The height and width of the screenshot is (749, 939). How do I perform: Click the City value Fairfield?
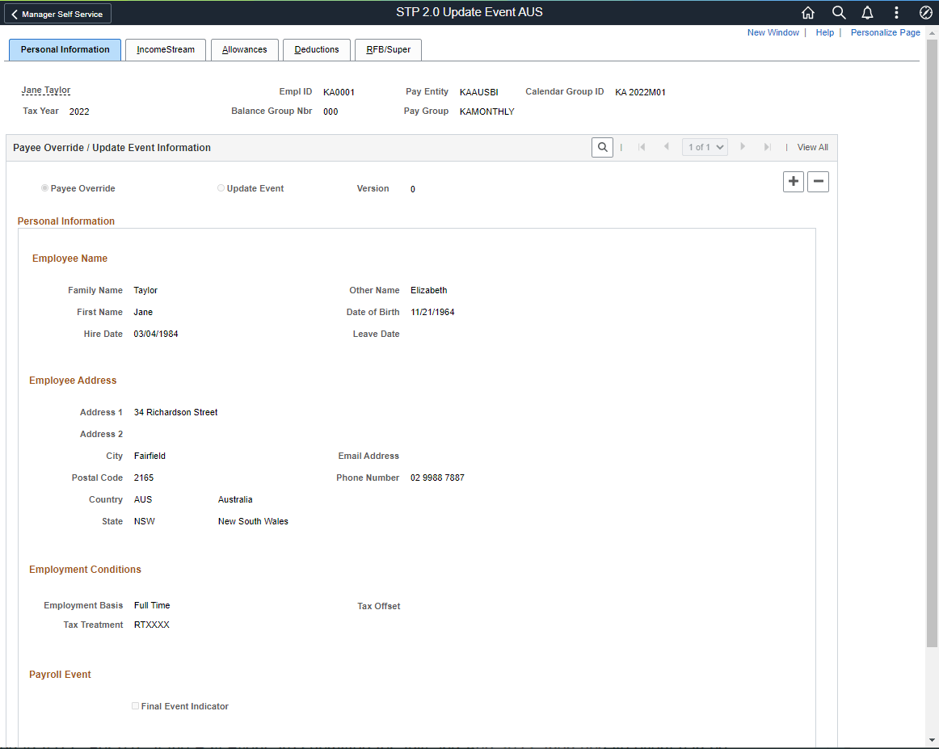tap(149, 457)
